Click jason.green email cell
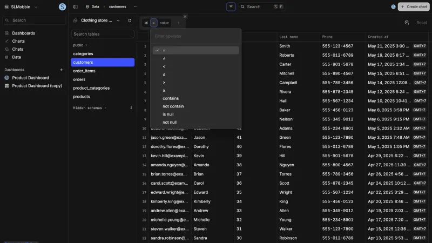 click(169, 138)
